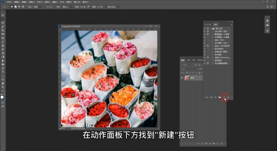Viewport: 277px width, 151px height.
Task: Click the 羽化 feather input field
Action: pyautogui.click(x=37, y=7)
